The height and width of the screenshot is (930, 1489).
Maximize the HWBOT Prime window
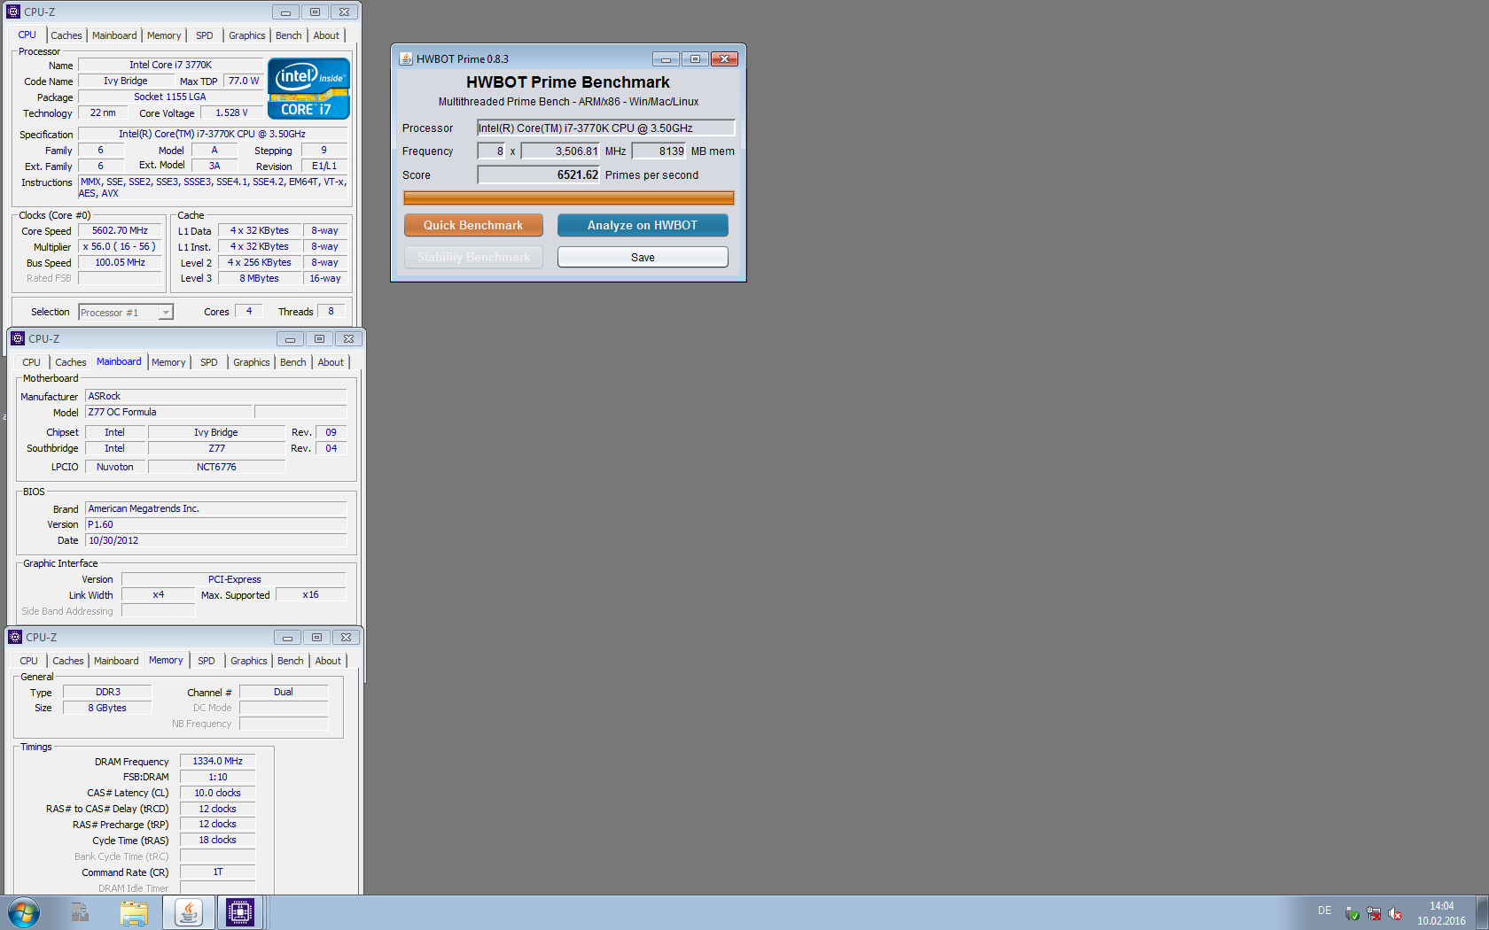click(x=695, y=59)
